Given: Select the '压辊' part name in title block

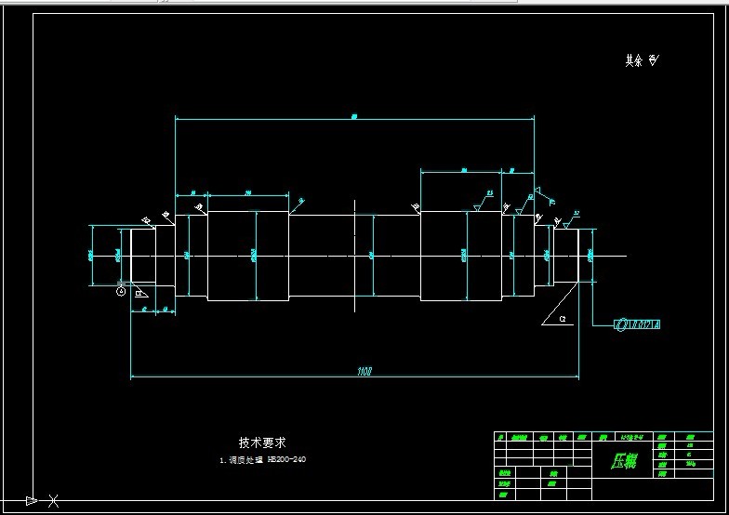Looking at the screenshot, I should pos(623,461).
